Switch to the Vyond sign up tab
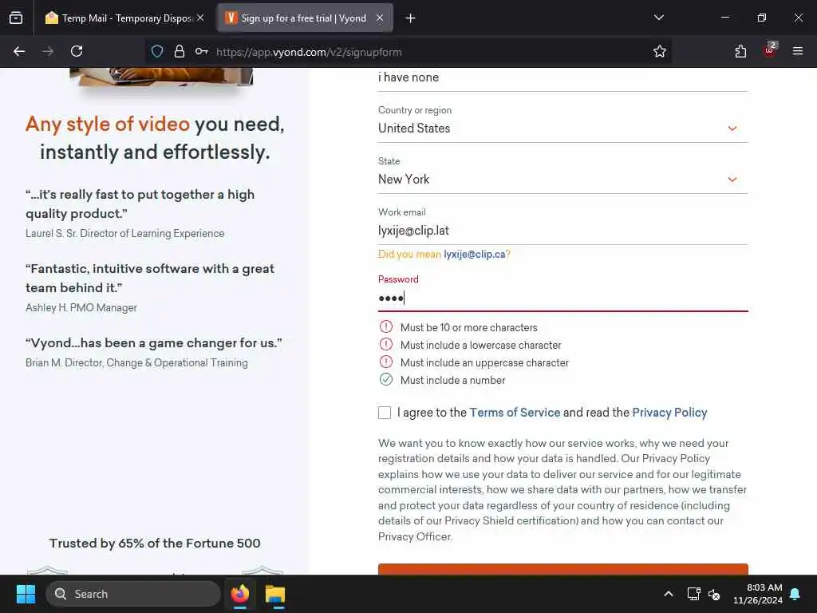Viewport: 817px width, 613px height. 305,18
